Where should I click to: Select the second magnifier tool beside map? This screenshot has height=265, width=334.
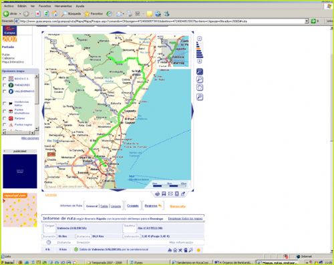[x=200, y=79]
